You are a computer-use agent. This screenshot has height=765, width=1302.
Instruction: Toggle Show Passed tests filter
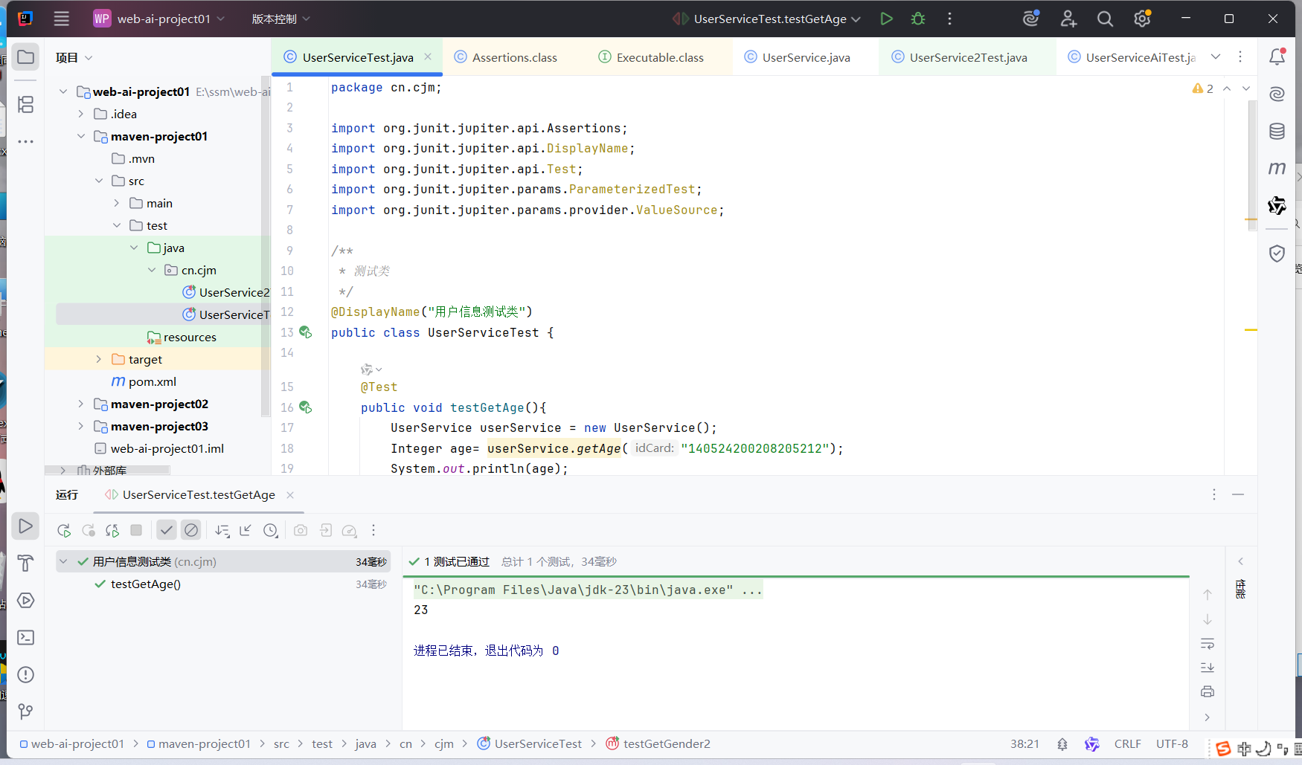point(167,530)
